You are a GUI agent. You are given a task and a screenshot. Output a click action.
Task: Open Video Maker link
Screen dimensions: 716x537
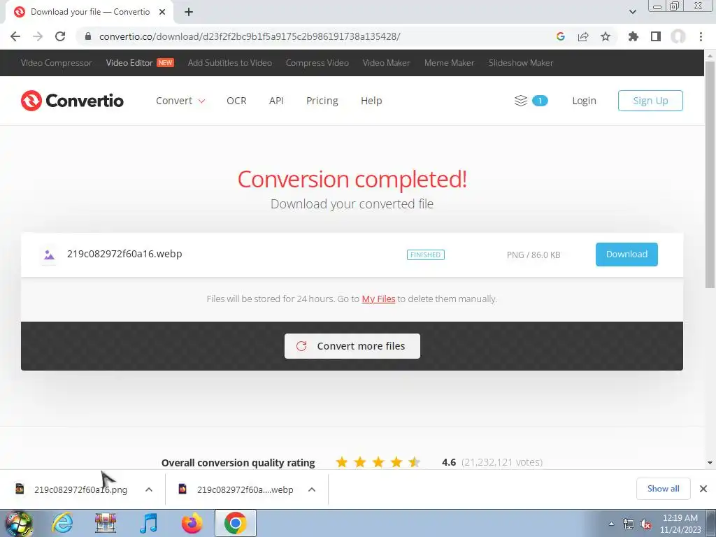pyautogui.click(x=386, y=63)
